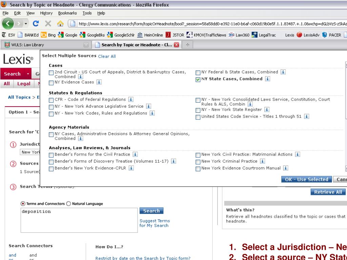The image size is (347, 260).
Task: Show info for NY Evidence Cases
Action: click(x=99, y=82)
